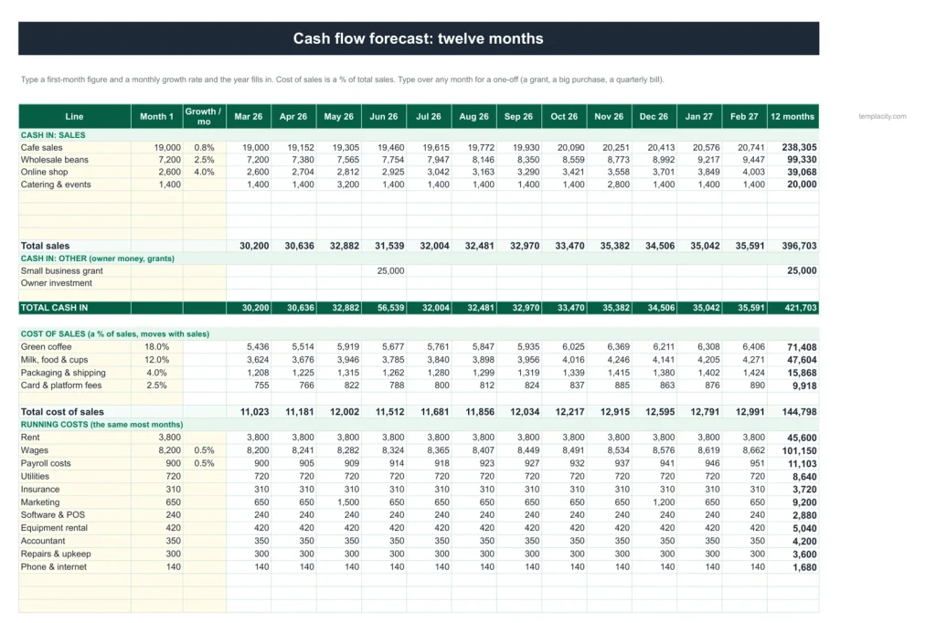This screenshot has height=623, width=936.
Task: Click Marketing Dec 26 value 1,200
Action: coord(664,502)
